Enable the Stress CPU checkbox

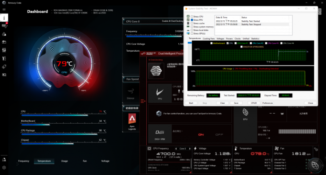click(x=192, y=17)
